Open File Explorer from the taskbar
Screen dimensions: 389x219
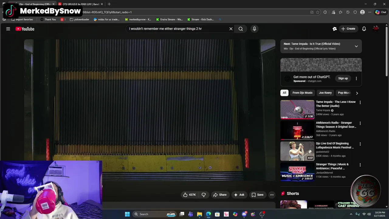click(x=199, y=214)
